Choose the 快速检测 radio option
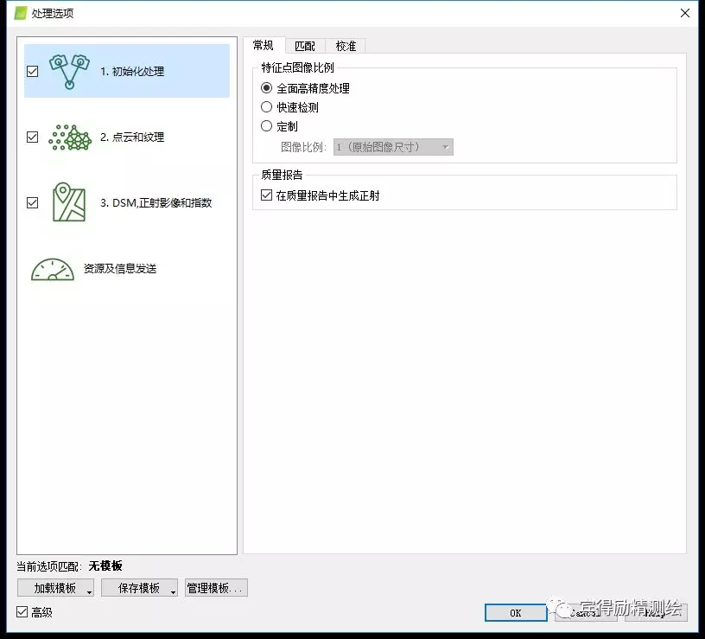This screenshot has height=639, width=705. (x=267, y=107)
